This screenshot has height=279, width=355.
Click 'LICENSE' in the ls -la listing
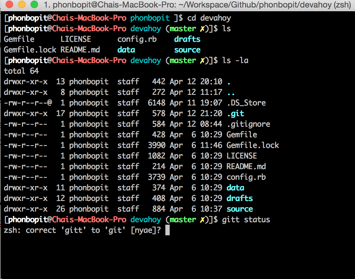tap(242, 156)
